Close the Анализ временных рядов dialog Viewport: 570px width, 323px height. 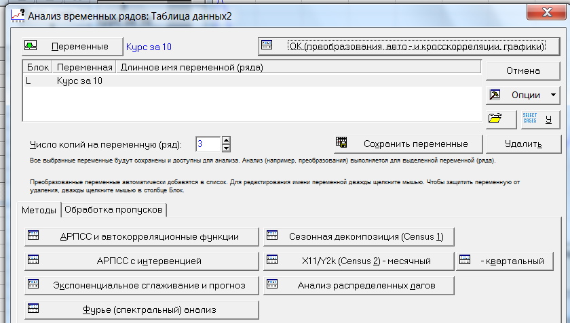[x=546, y=13]
